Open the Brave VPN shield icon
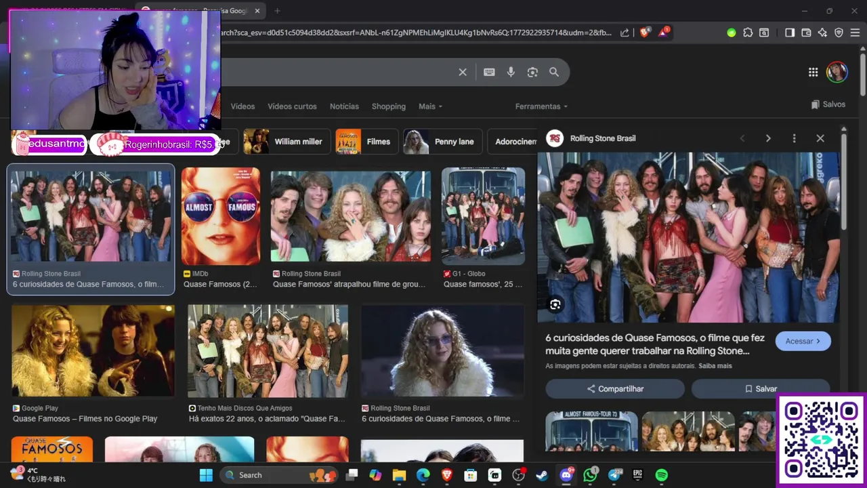Viewport: 867px width, 488px height. click(x=839, y=33)
